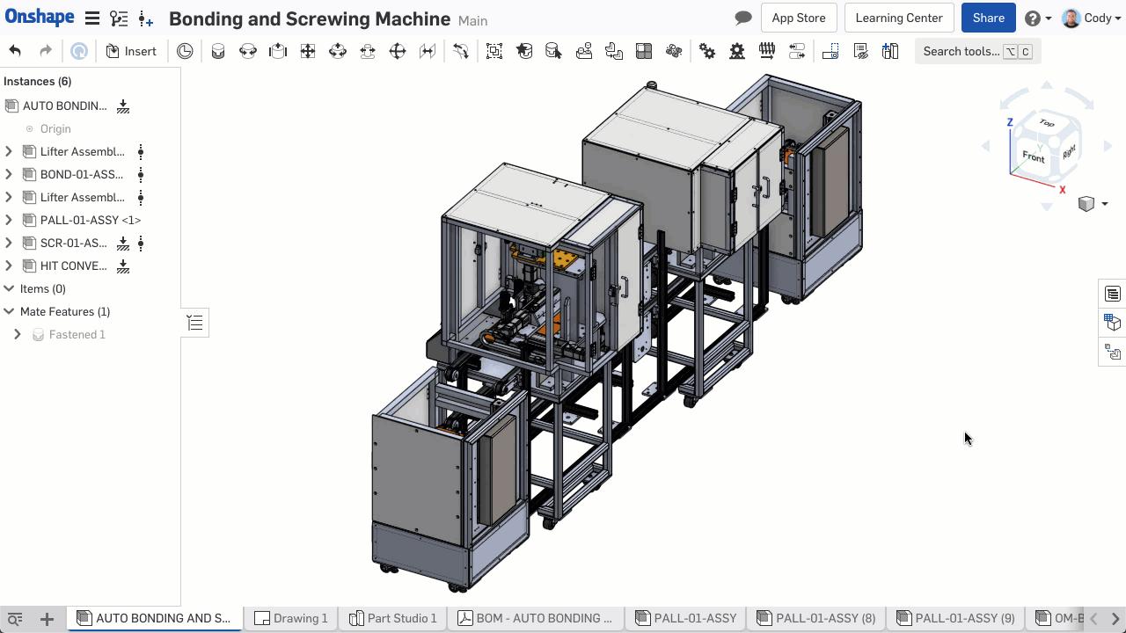Open the main hamburger menu
The height and width of the screenshot is (633, 1126).
coord(92,18)
